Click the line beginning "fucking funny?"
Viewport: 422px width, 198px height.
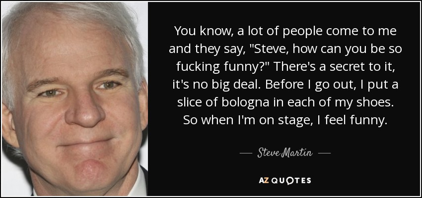pos(285,67)
